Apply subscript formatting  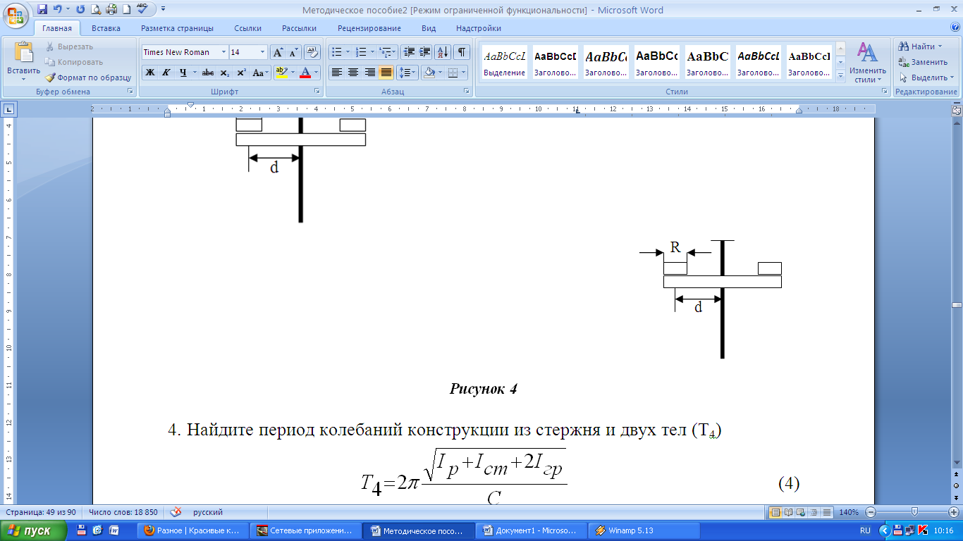click(x=225, y=73)
